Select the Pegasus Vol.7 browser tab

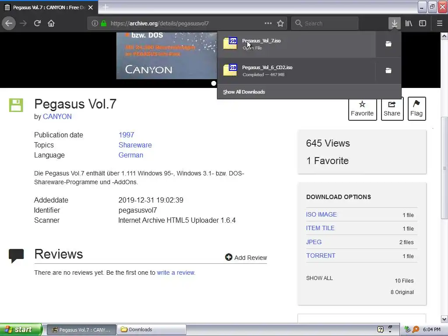[49, 7]
